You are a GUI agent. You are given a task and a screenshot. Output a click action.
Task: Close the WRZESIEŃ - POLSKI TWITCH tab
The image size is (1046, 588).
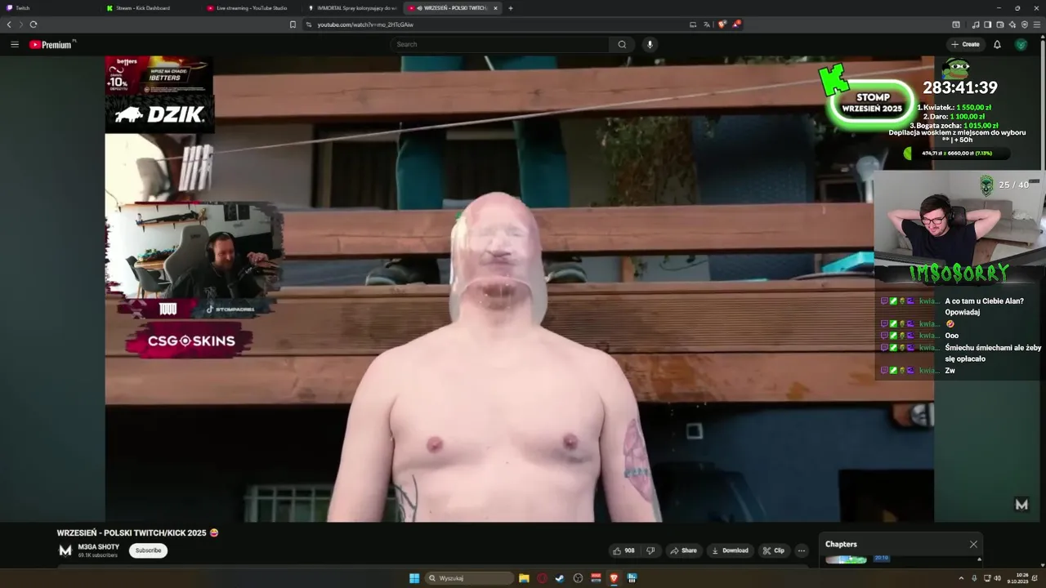(495, 8)
